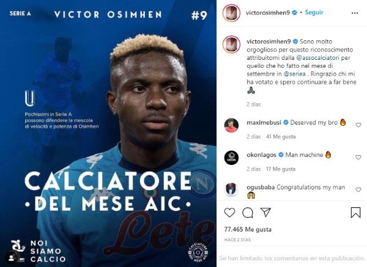
Task: Share post via paper plane icon
Action: 265,212
